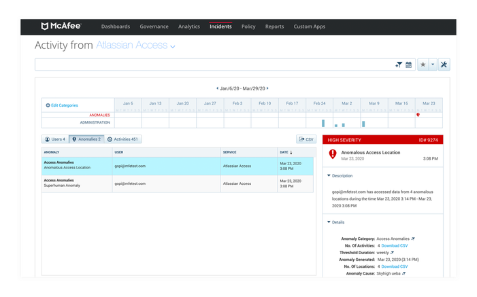Click the McAfee shield logo
This screenshot has width=477, height=297.
pyautogui.click(x=45, y=26)
